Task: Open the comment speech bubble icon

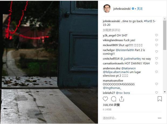Action: pos(114,99)
